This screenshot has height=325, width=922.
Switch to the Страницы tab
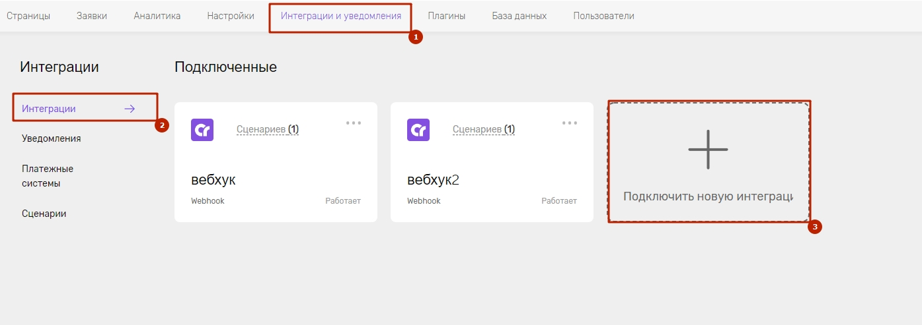(x=28, y=16)
